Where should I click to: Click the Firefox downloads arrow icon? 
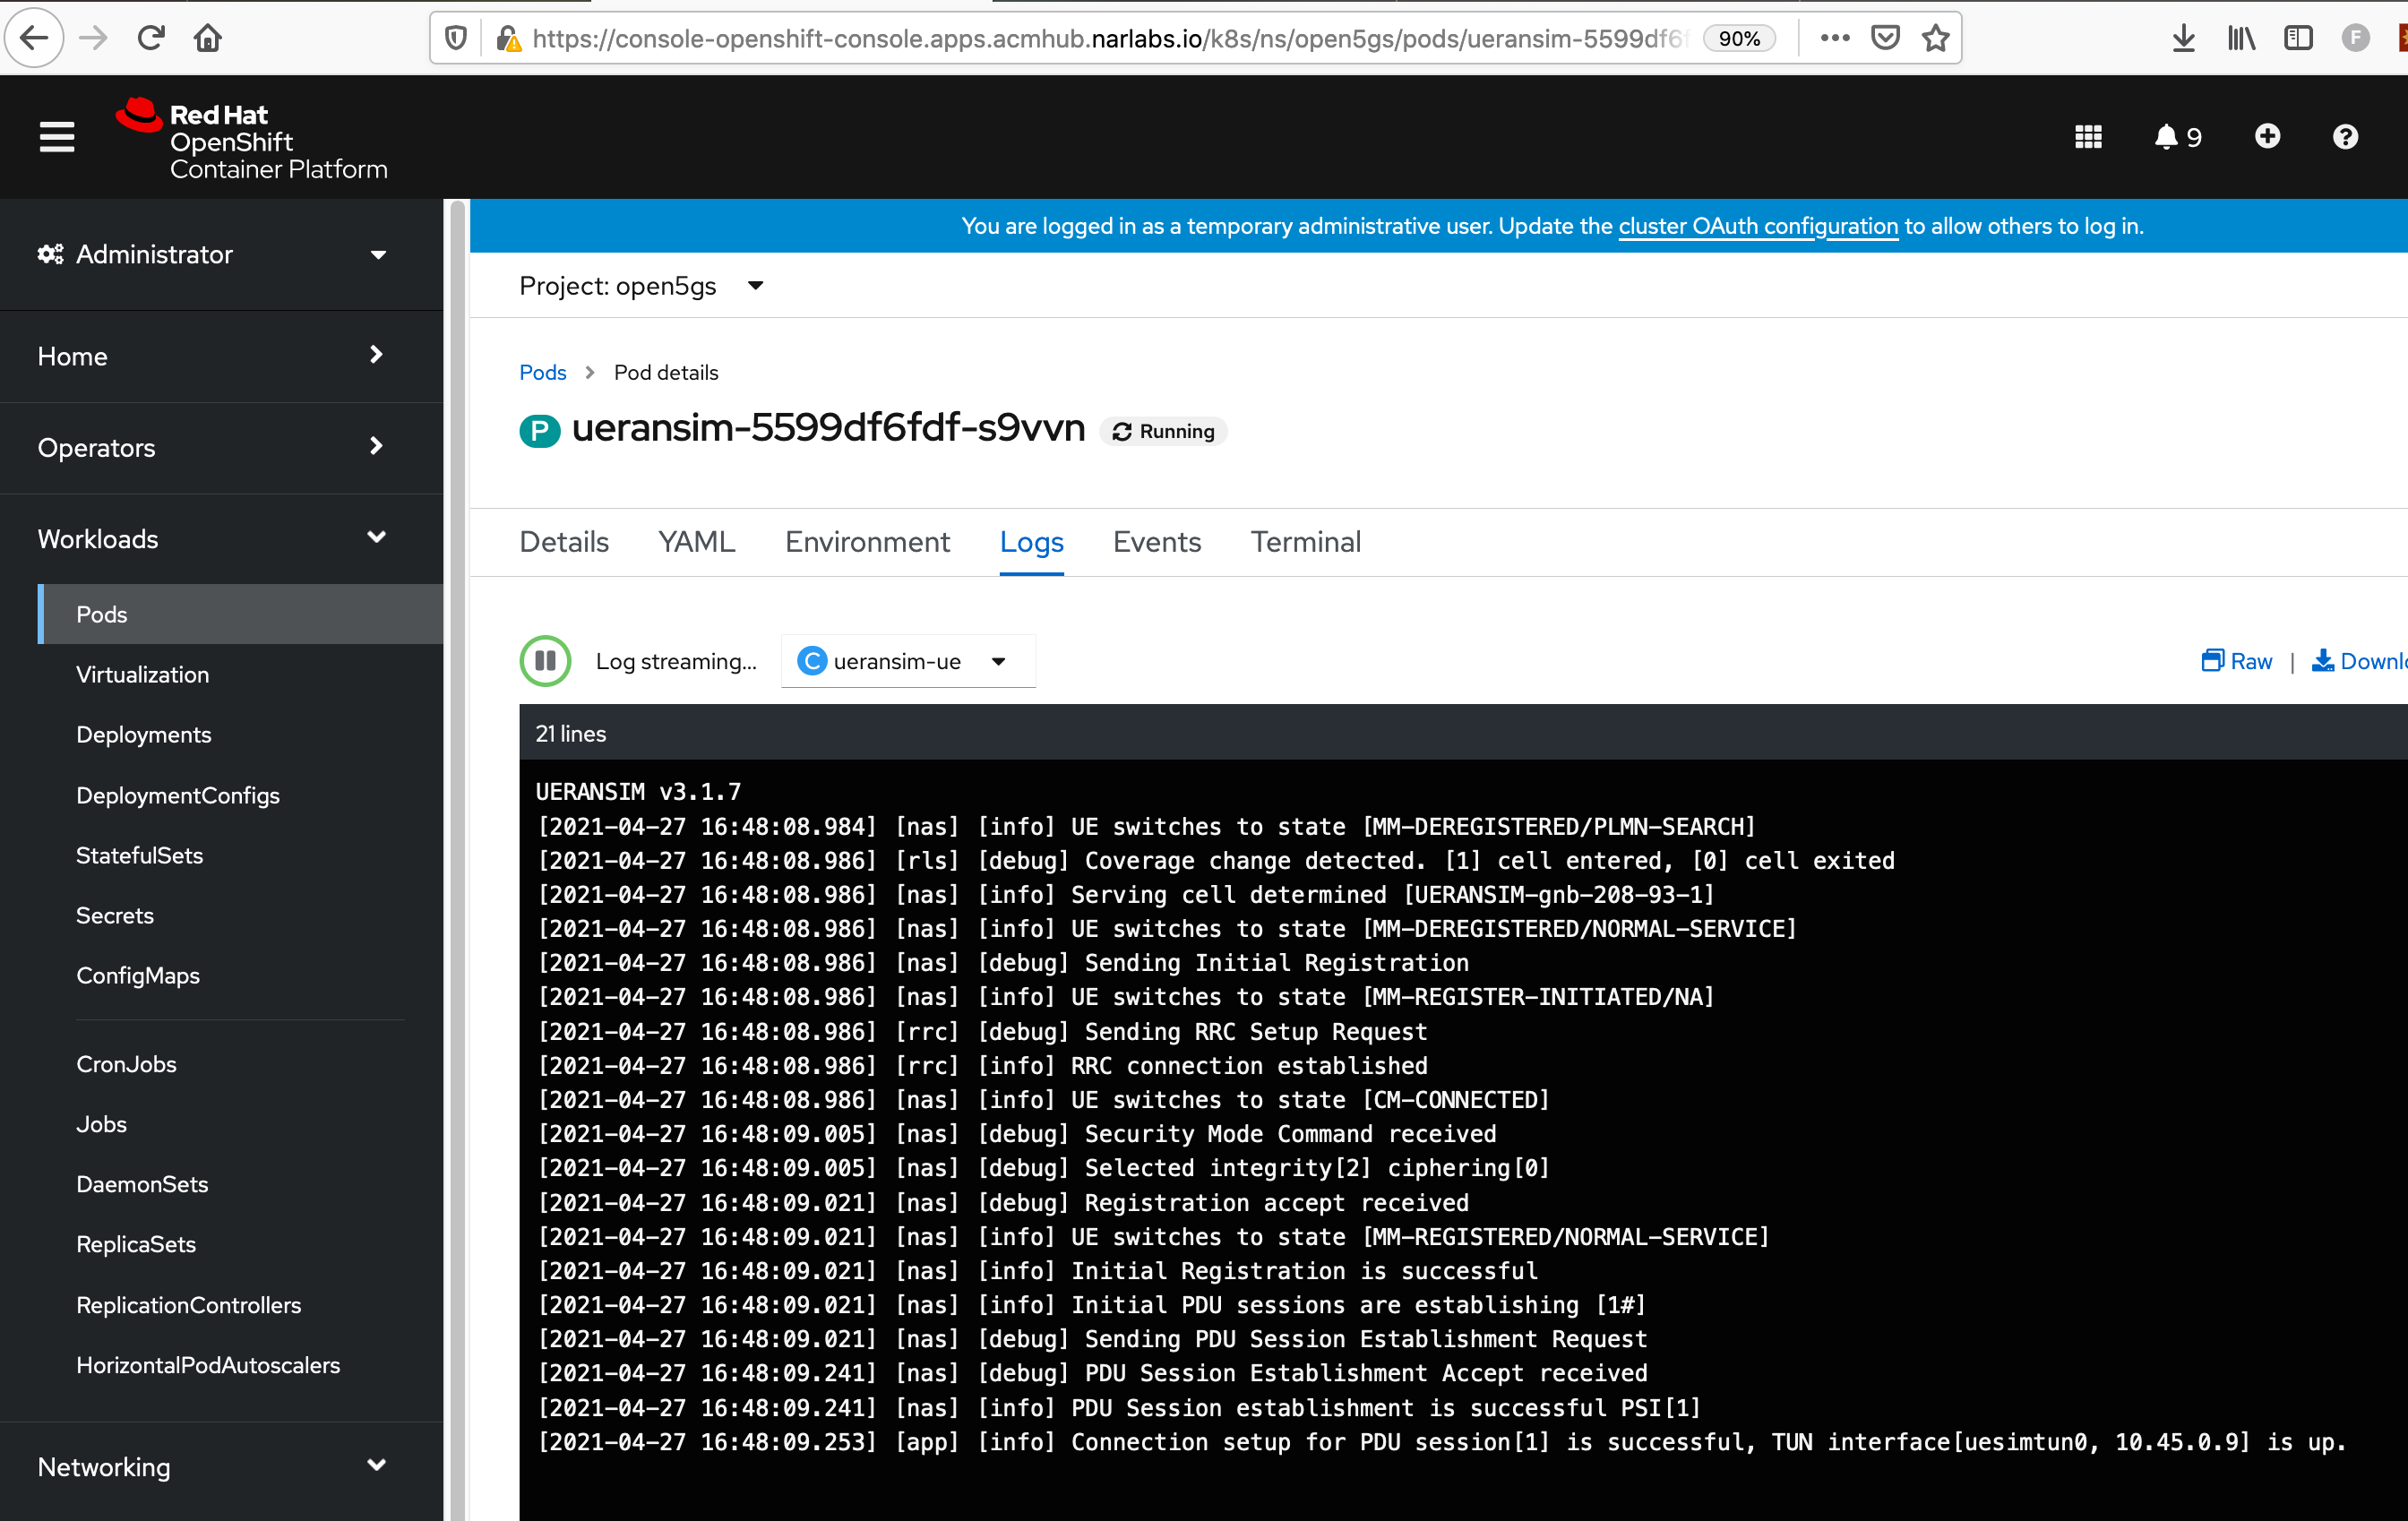[x=2183, y=39]
